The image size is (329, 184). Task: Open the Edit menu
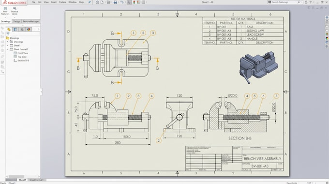point(40,2)
